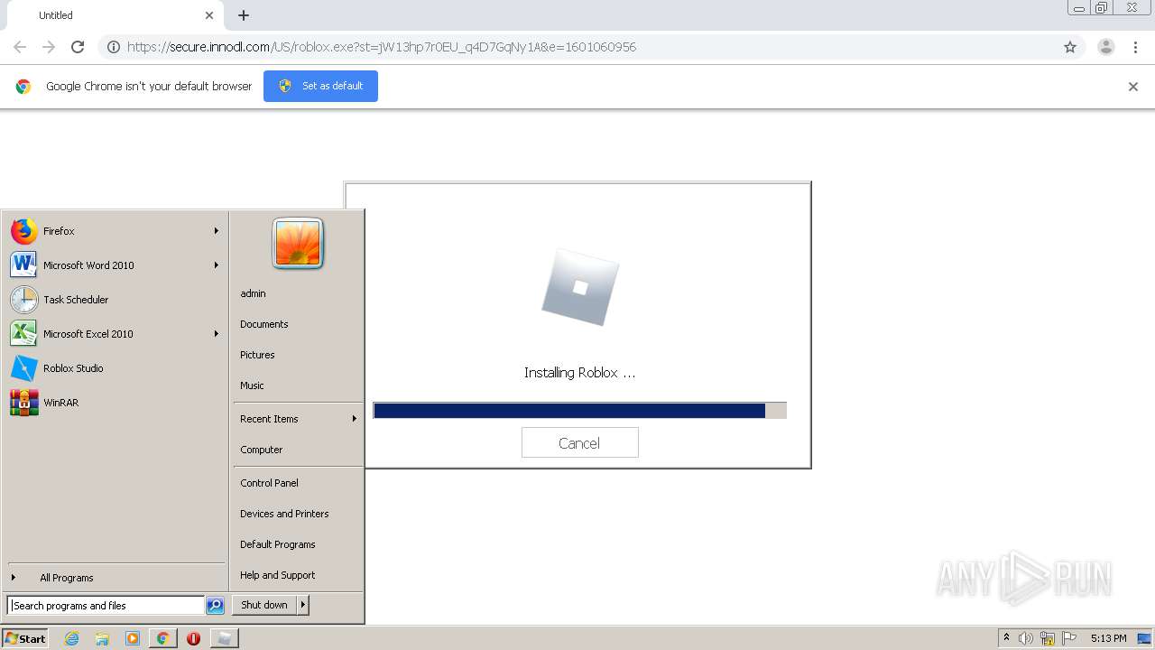Open the Chrome profile avatar
Viewport: 1155px width, 650px height.
1106,47
